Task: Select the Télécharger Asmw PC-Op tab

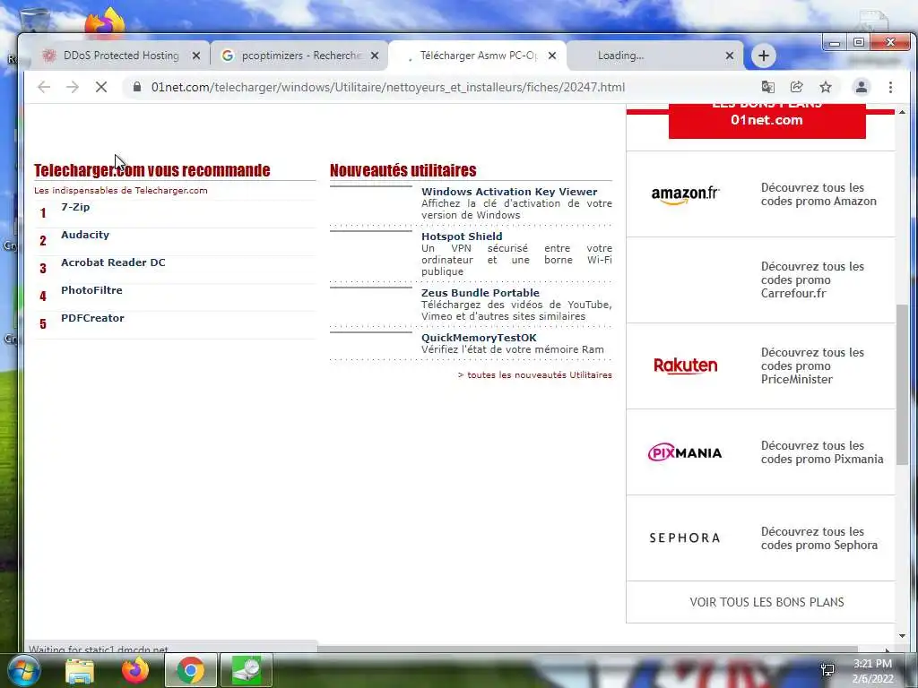Action: pos(477,56)
